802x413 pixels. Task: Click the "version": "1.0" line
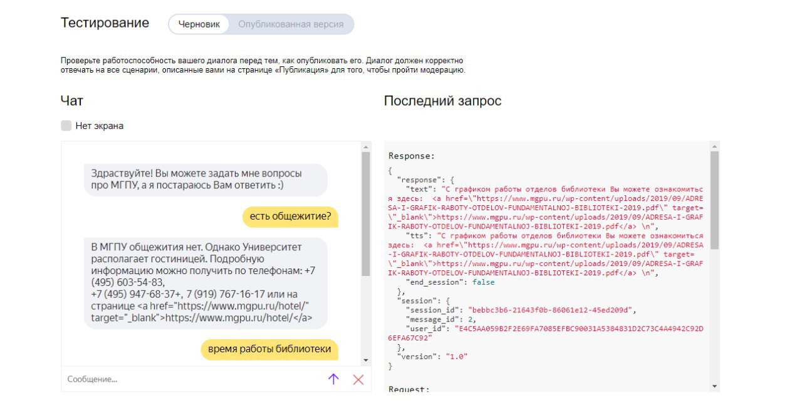point(432,356)
